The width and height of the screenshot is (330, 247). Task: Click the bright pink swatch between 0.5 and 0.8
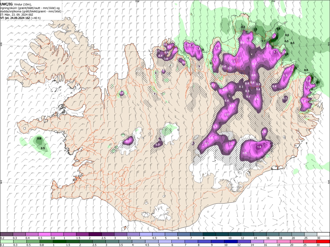click(45, 234)
